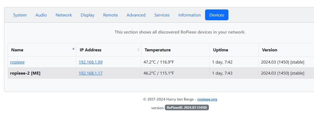This screenshot has width=314, height=123.
Task: Open the Display tab
Action: (87, 15)
